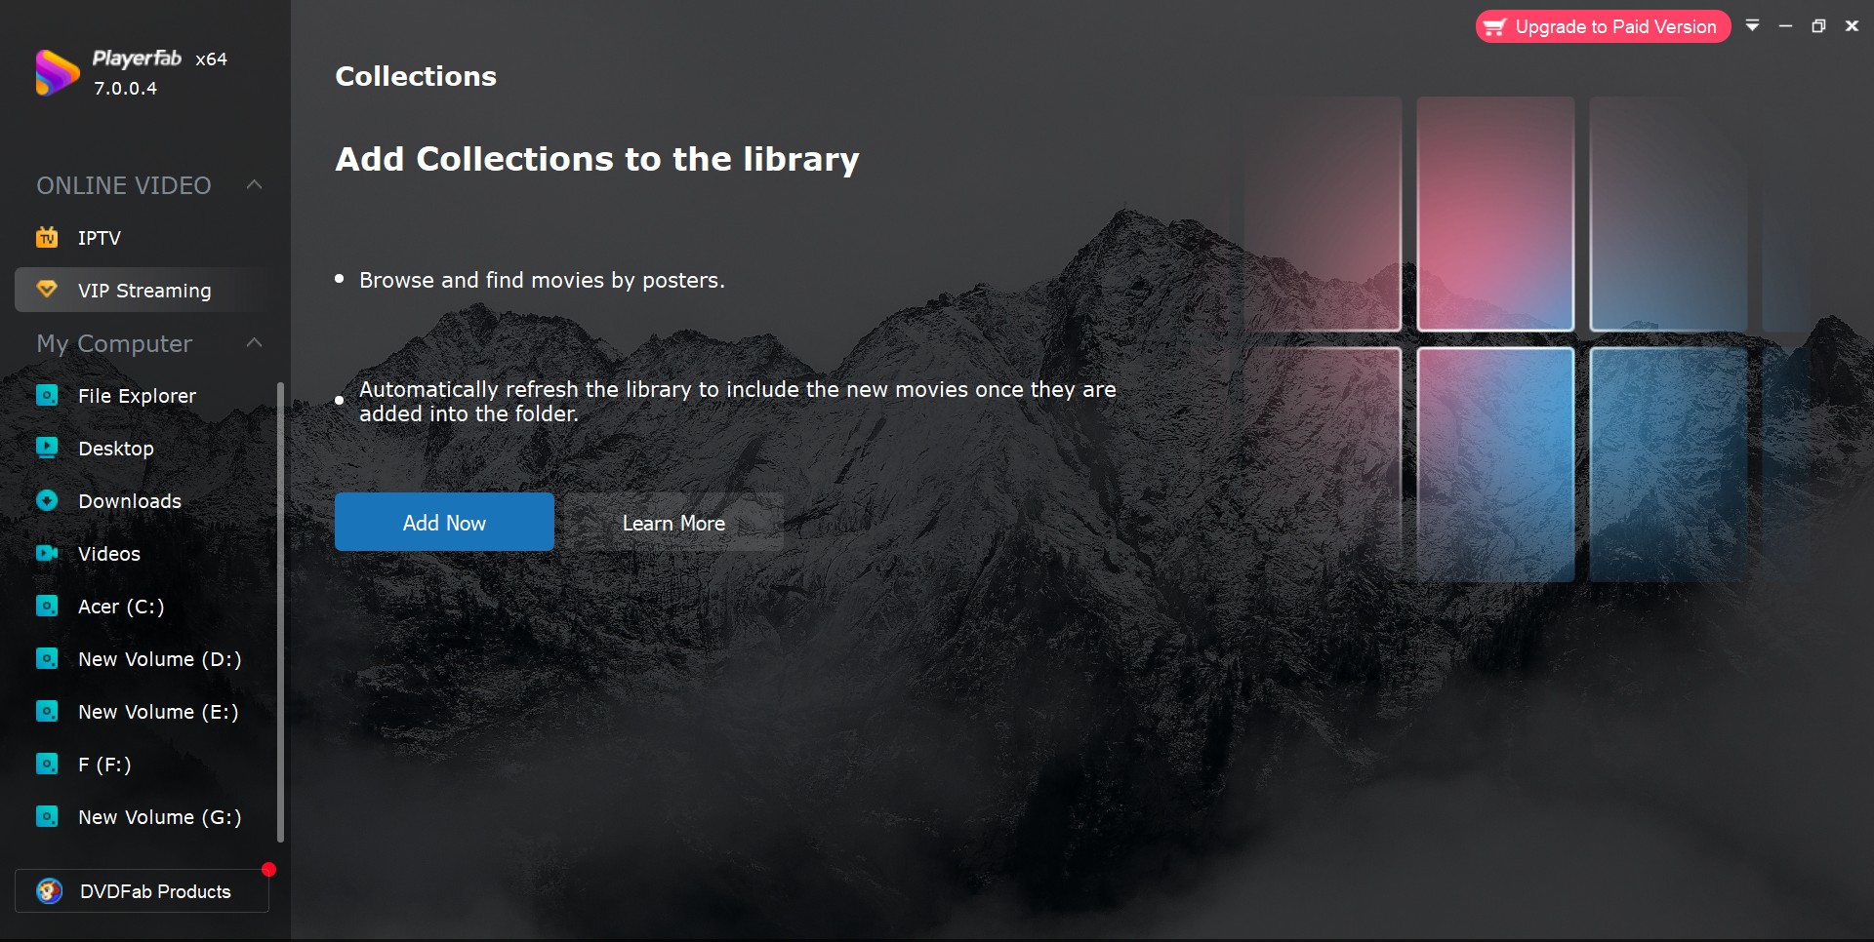Click Upgrade to Paid Version
1874x942 pixels.
[x=1603, y=26]
